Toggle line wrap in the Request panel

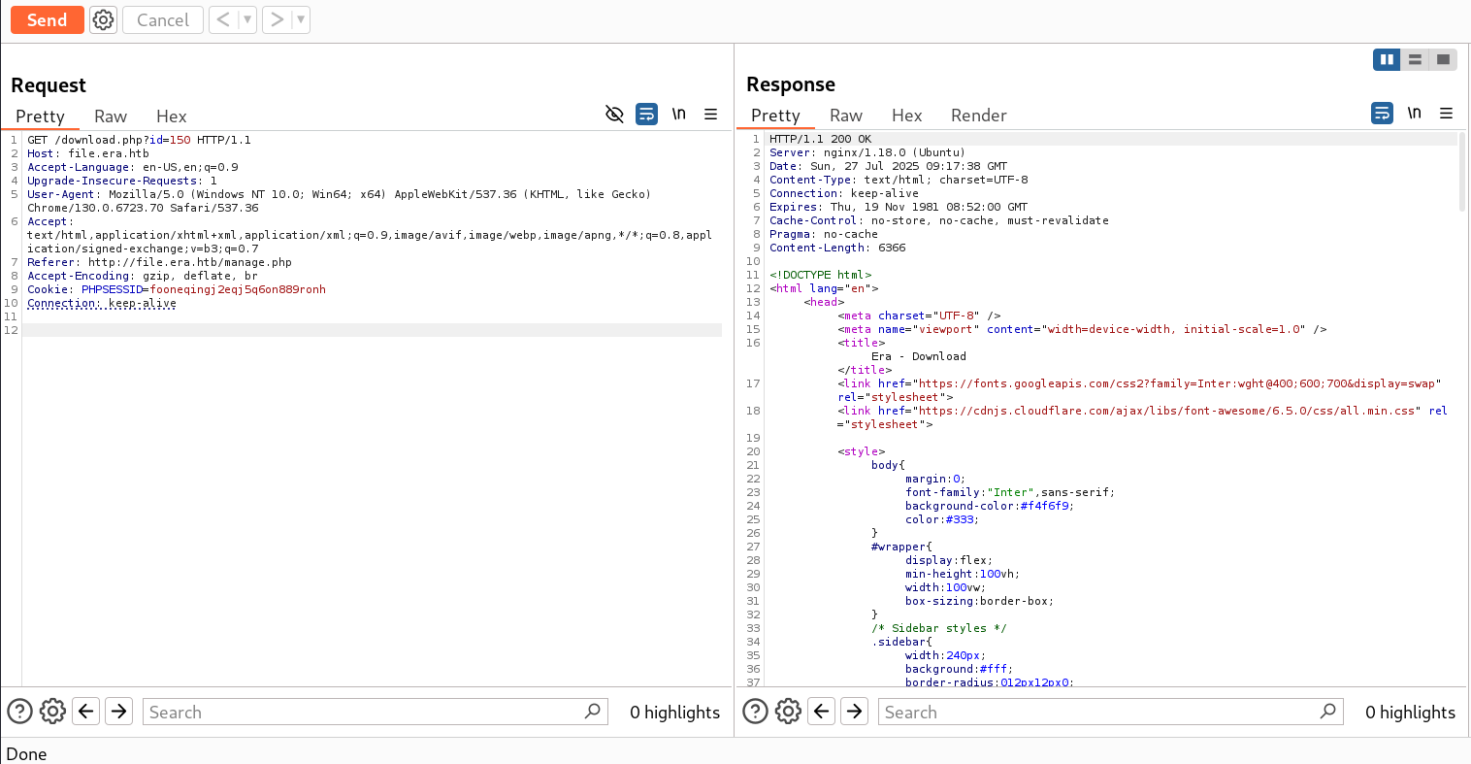point(646,115)
